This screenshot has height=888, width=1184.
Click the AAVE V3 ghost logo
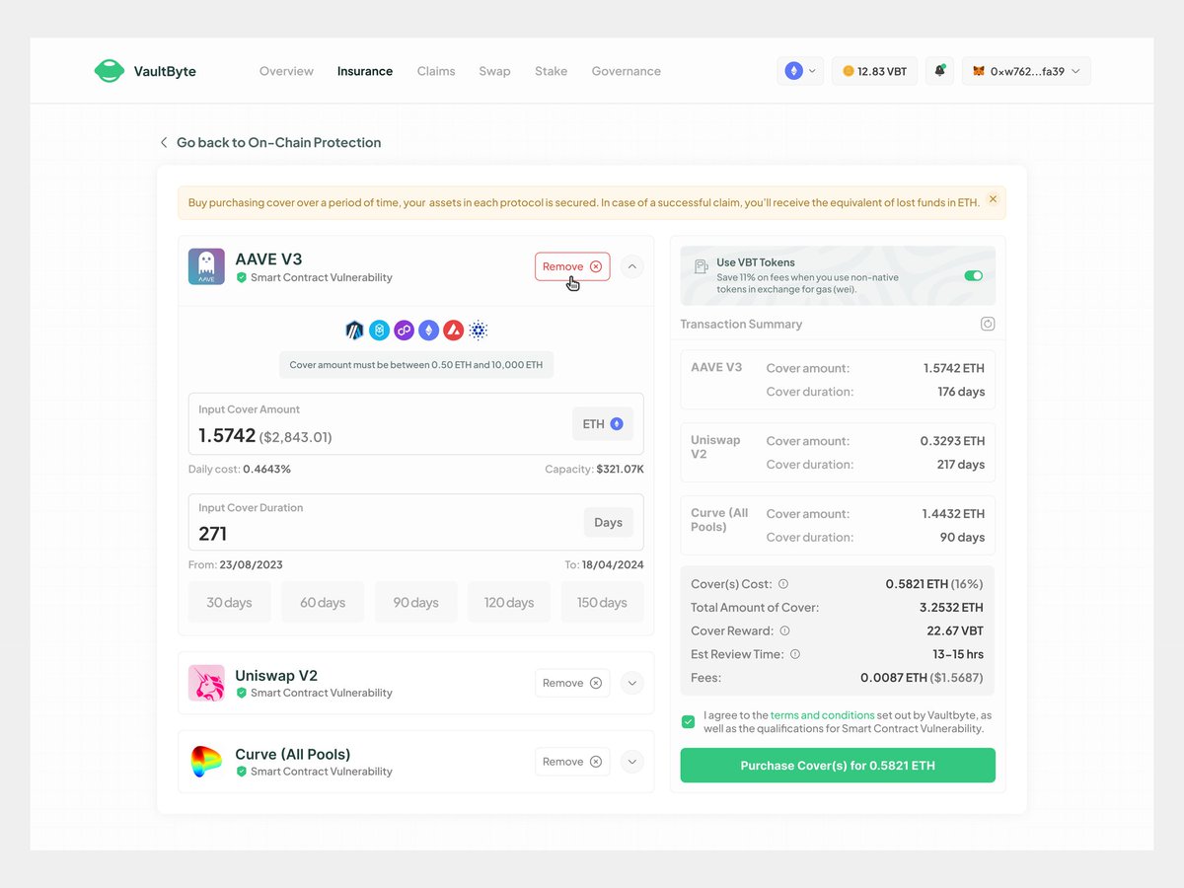pos(206,266)
